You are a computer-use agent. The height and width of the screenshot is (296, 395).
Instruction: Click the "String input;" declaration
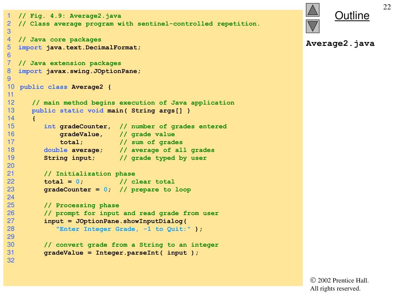69,158
